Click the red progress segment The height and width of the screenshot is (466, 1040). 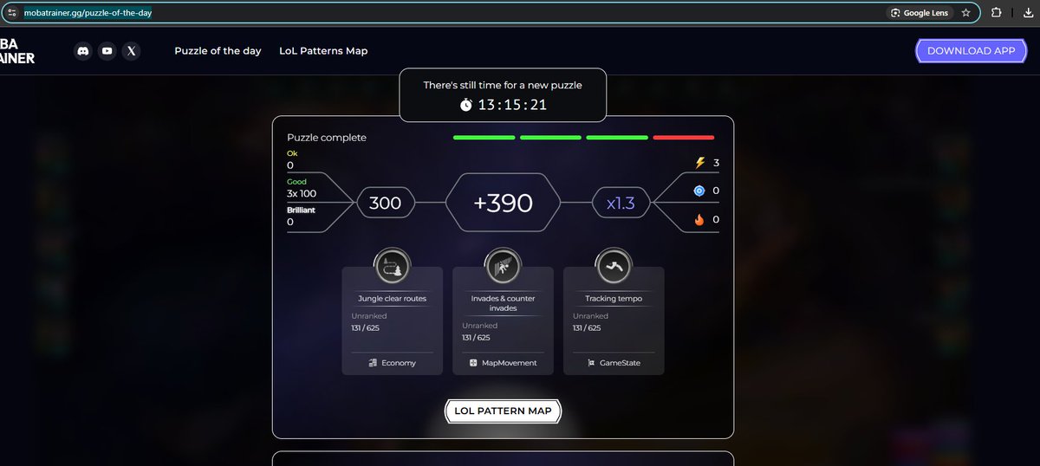pyautogui.click(x=684, y=138)
